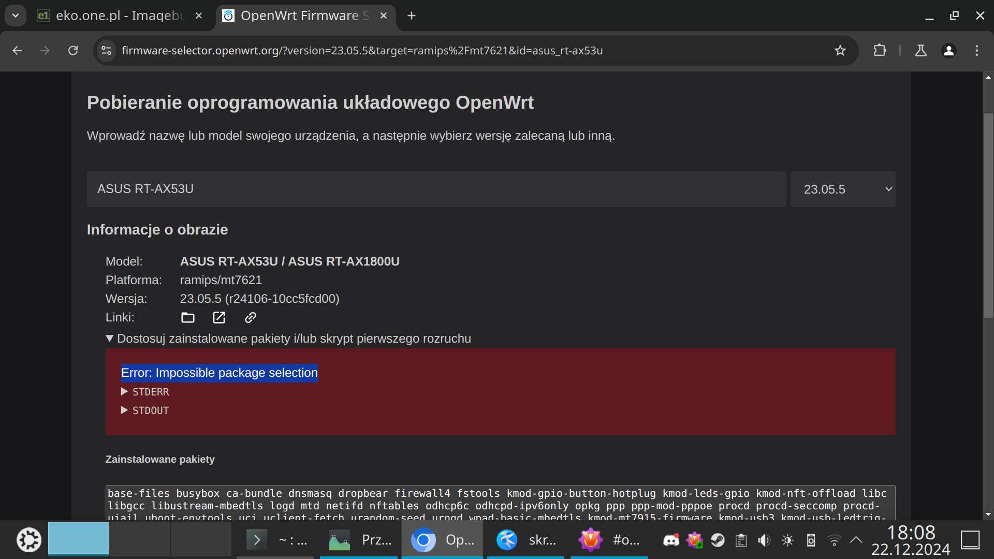The width and height of the screenshot is (994, 559).
Task: Open the Chrome extensions puzzle icon
Action: (x=880, y=51)
